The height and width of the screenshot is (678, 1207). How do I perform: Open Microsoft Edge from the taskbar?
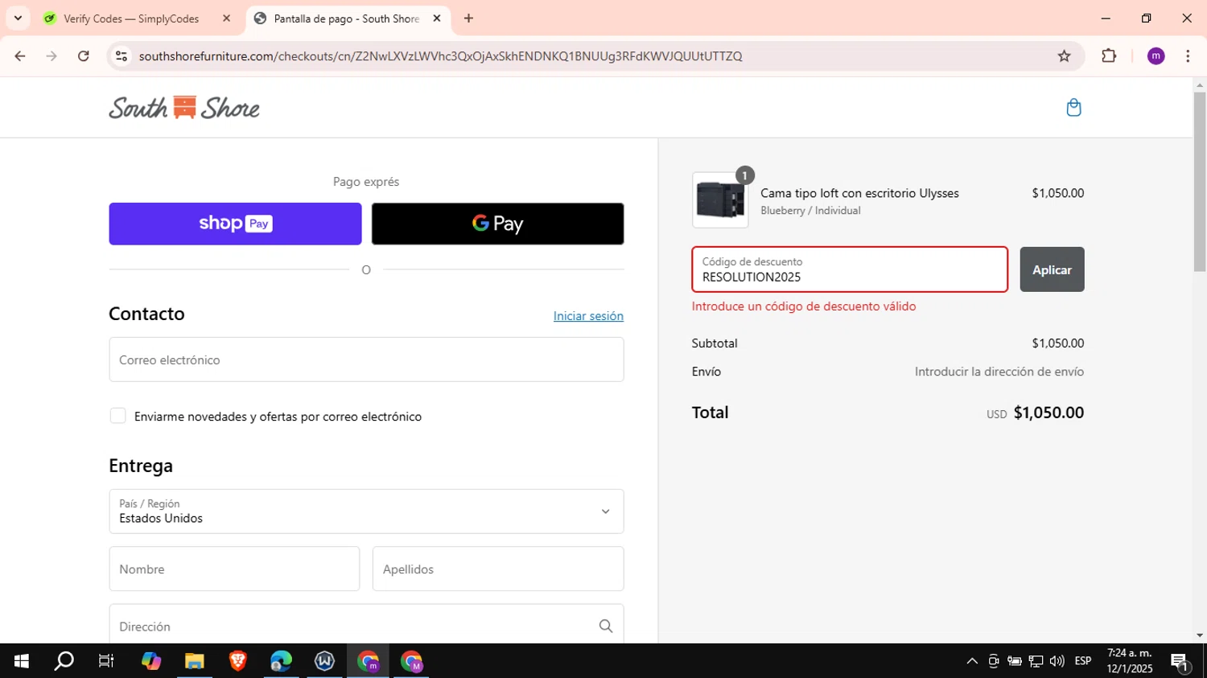[x=281, y=661]
